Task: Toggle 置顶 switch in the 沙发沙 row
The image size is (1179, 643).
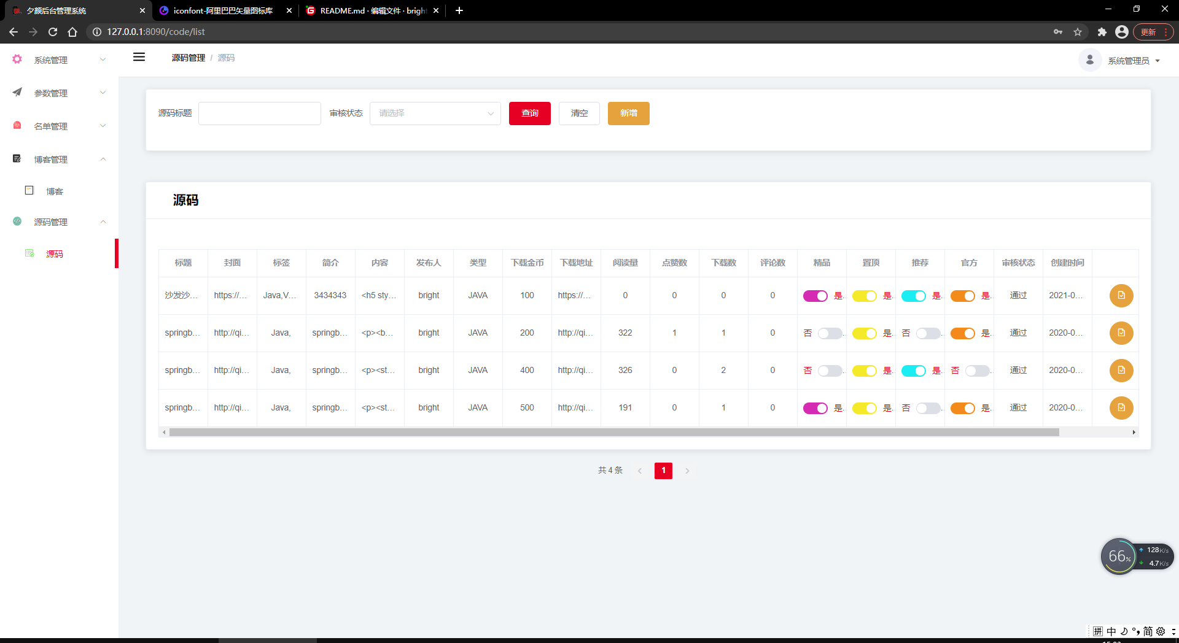Action: 865,296
